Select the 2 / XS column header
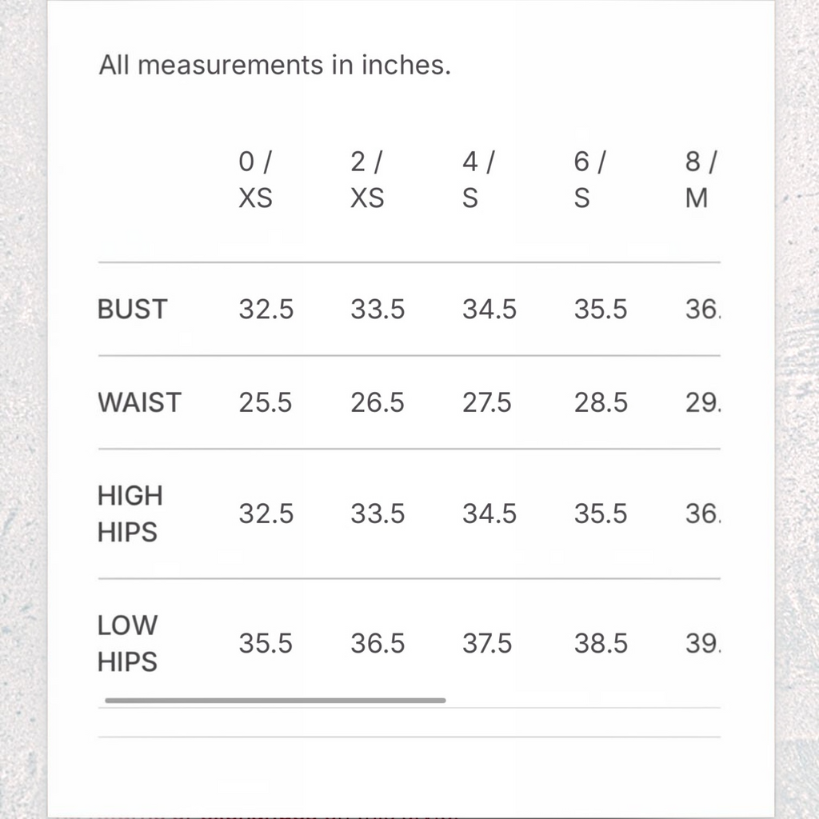 click(367, 180)
